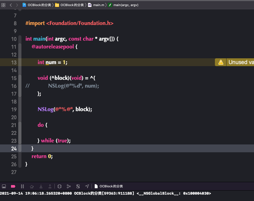Click the Step Into debug icon
This screenshot has height=201, width=254.
point(41,186)
